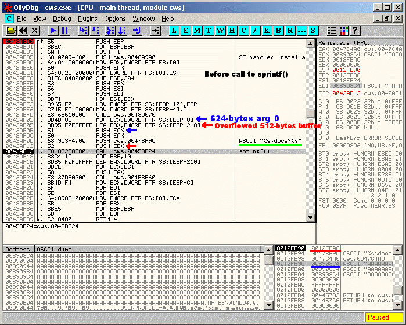Restart the program with the rewind icon

(x=23, y=31)
